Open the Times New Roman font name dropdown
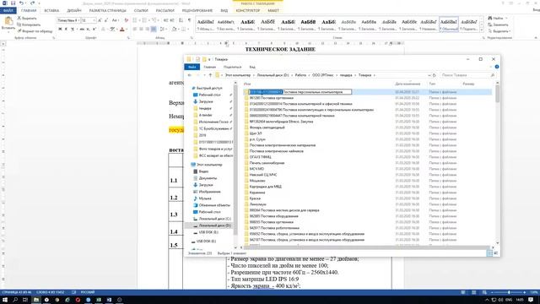540x304 pixels. point(78,20)
